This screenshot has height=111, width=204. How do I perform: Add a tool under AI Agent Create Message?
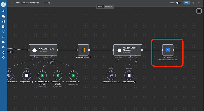(136, 63)
